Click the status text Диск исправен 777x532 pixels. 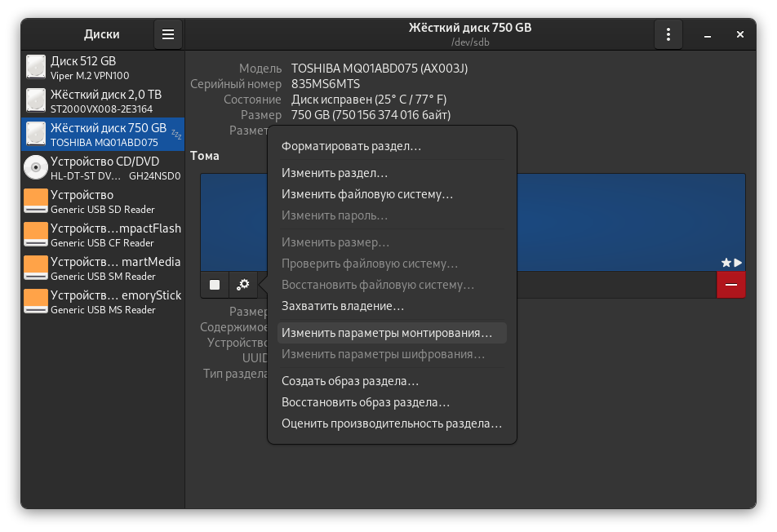click(331, 100)
